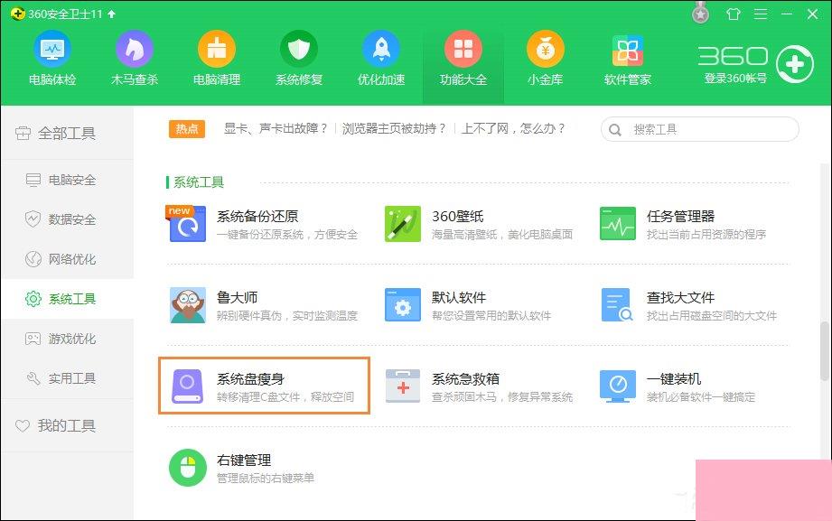
Task: Launch 360壁纸 wallpaper icon
Action: [x=403, y=224]
